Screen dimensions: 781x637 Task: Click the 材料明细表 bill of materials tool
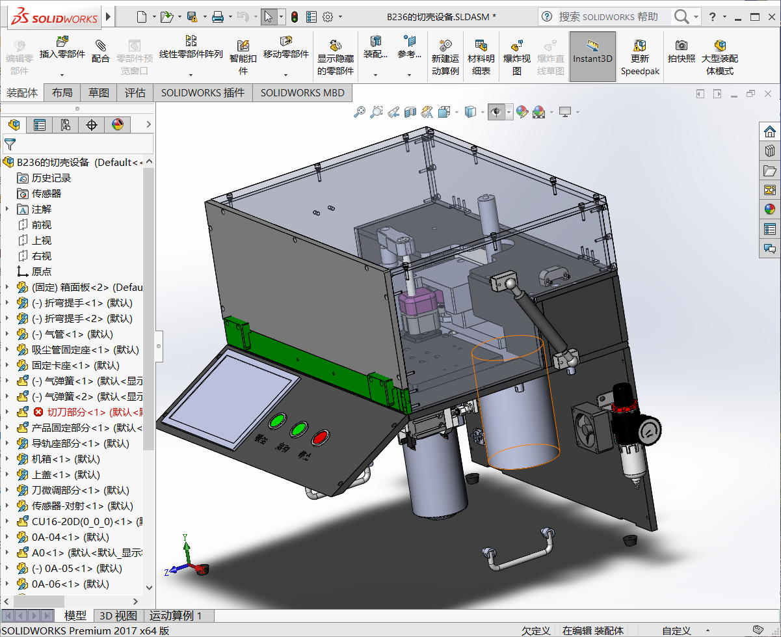click(481, 57)
